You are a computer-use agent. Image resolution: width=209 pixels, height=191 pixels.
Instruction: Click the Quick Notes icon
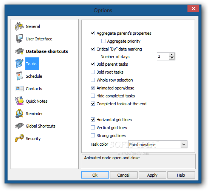[19, 101]
